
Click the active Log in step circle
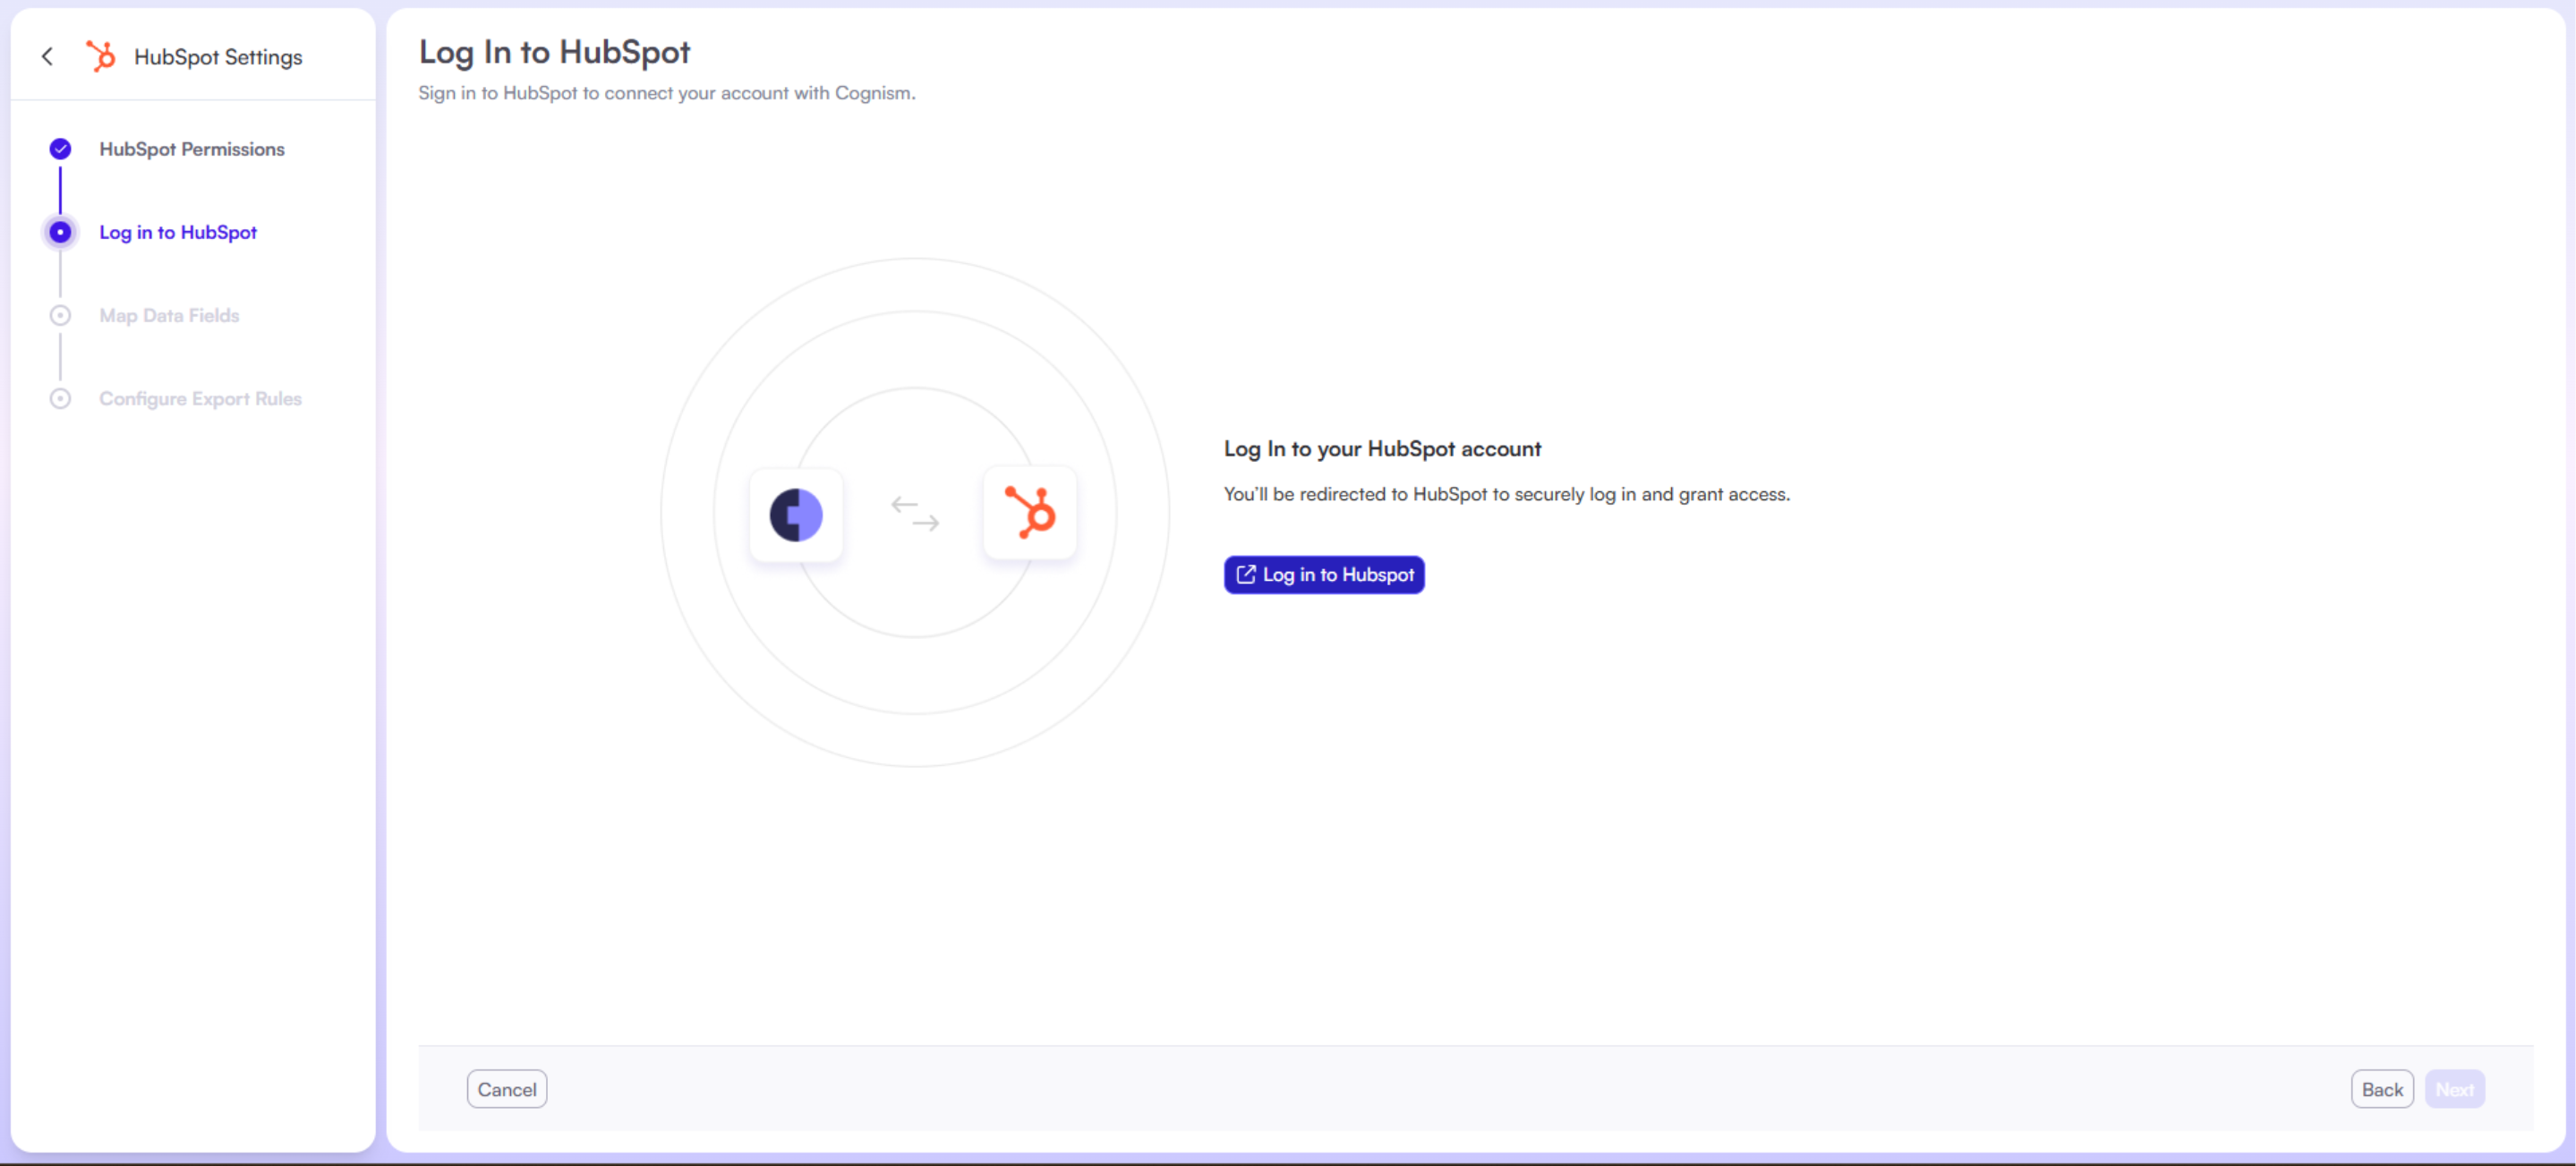[60, 232]
